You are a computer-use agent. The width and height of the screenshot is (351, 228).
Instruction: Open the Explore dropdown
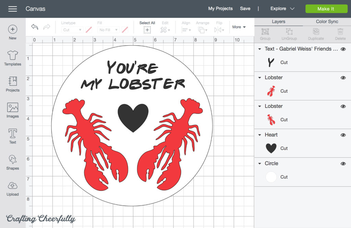click(282, 9)
